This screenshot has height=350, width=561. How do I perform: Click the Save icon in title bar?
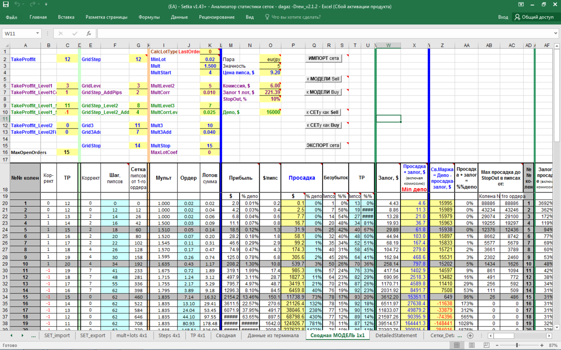pos(5,4)
